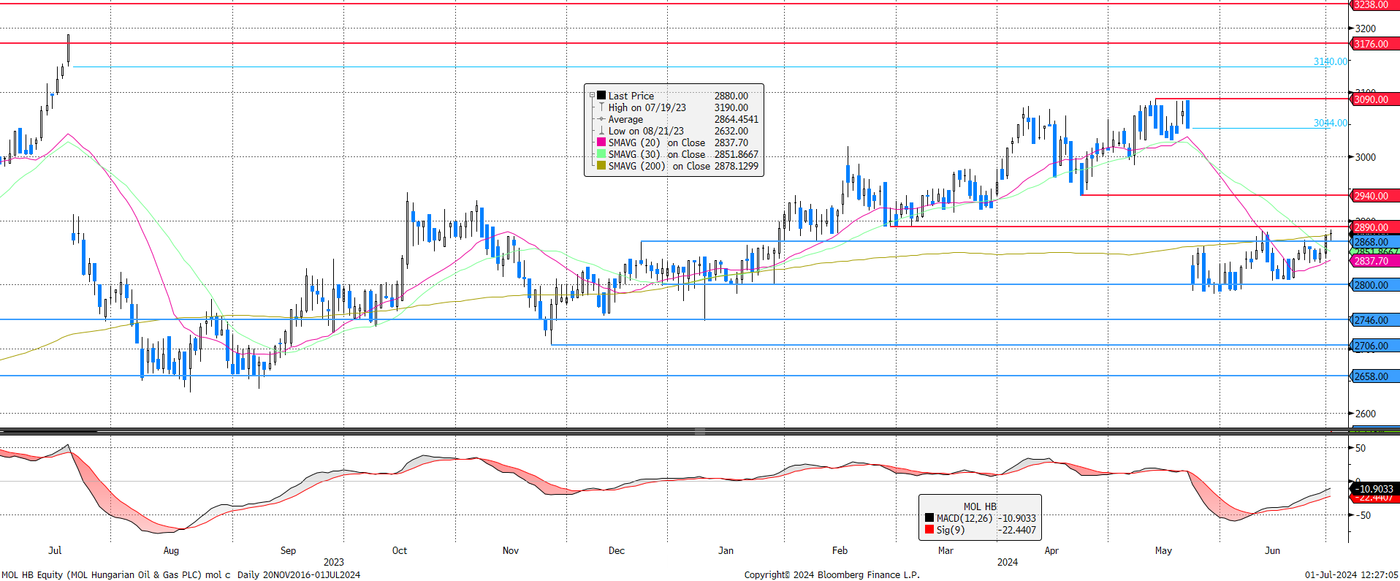
Task: Click the 2837.70 magenta axis label
Action: click(1374, 261)
